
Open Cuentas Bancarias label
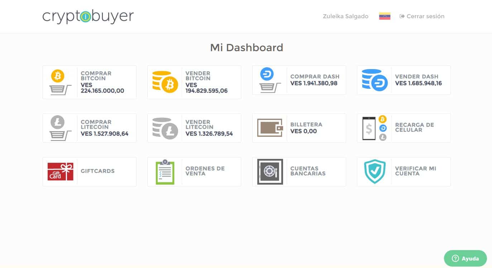(x=308, y=171)
